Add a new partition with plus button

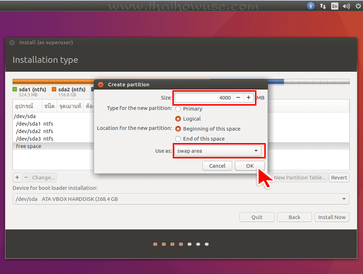17,177
